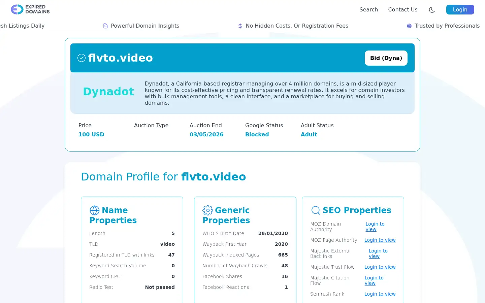Click the globe icon near Trusted by Professionals

[x=409, y=26]
